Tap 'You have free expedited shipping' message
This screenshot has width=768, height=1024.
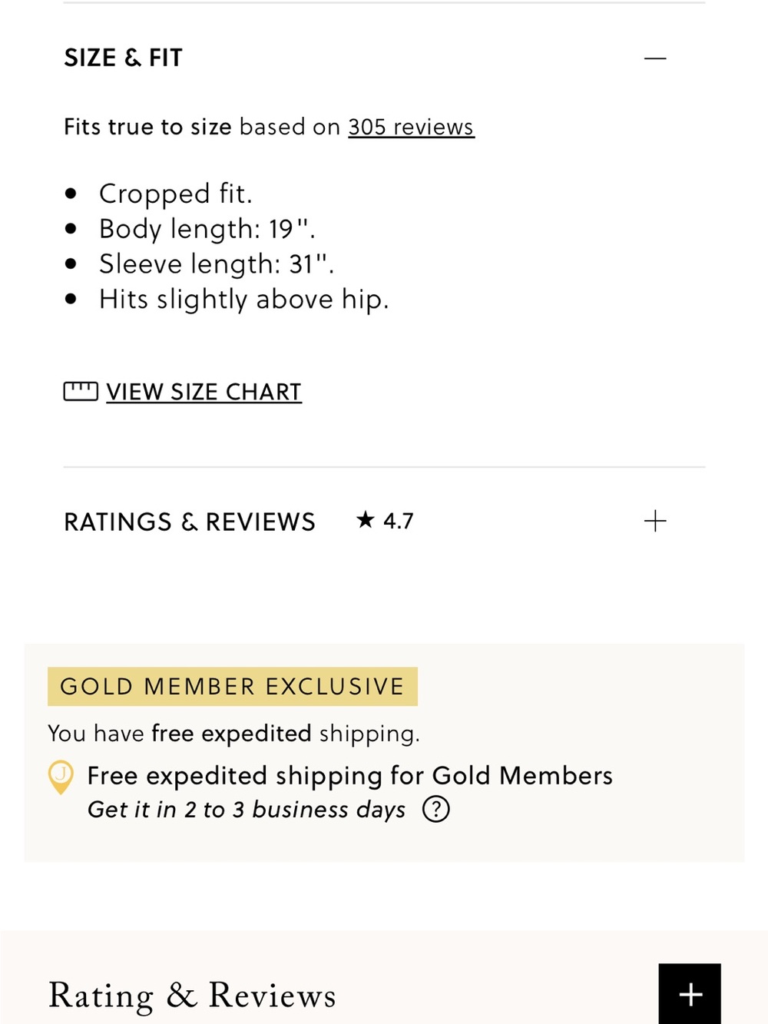[x=233, y=734]
